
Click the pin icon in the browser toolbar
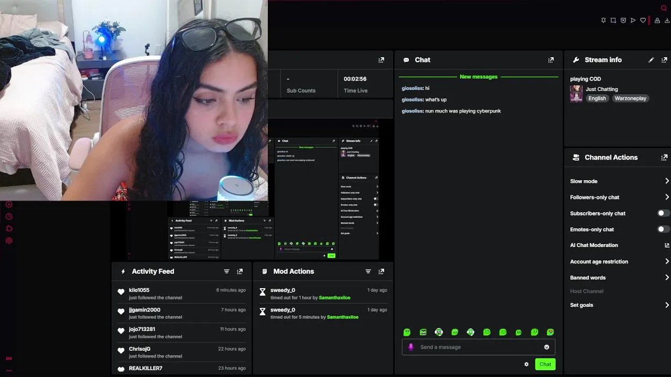click(x=603, y=20)
